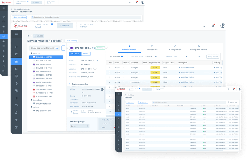Screen dimensions: 249x162
Task: Click the All Devices breadcrumb
Action: pyautogui.click(x=39, y=36)
